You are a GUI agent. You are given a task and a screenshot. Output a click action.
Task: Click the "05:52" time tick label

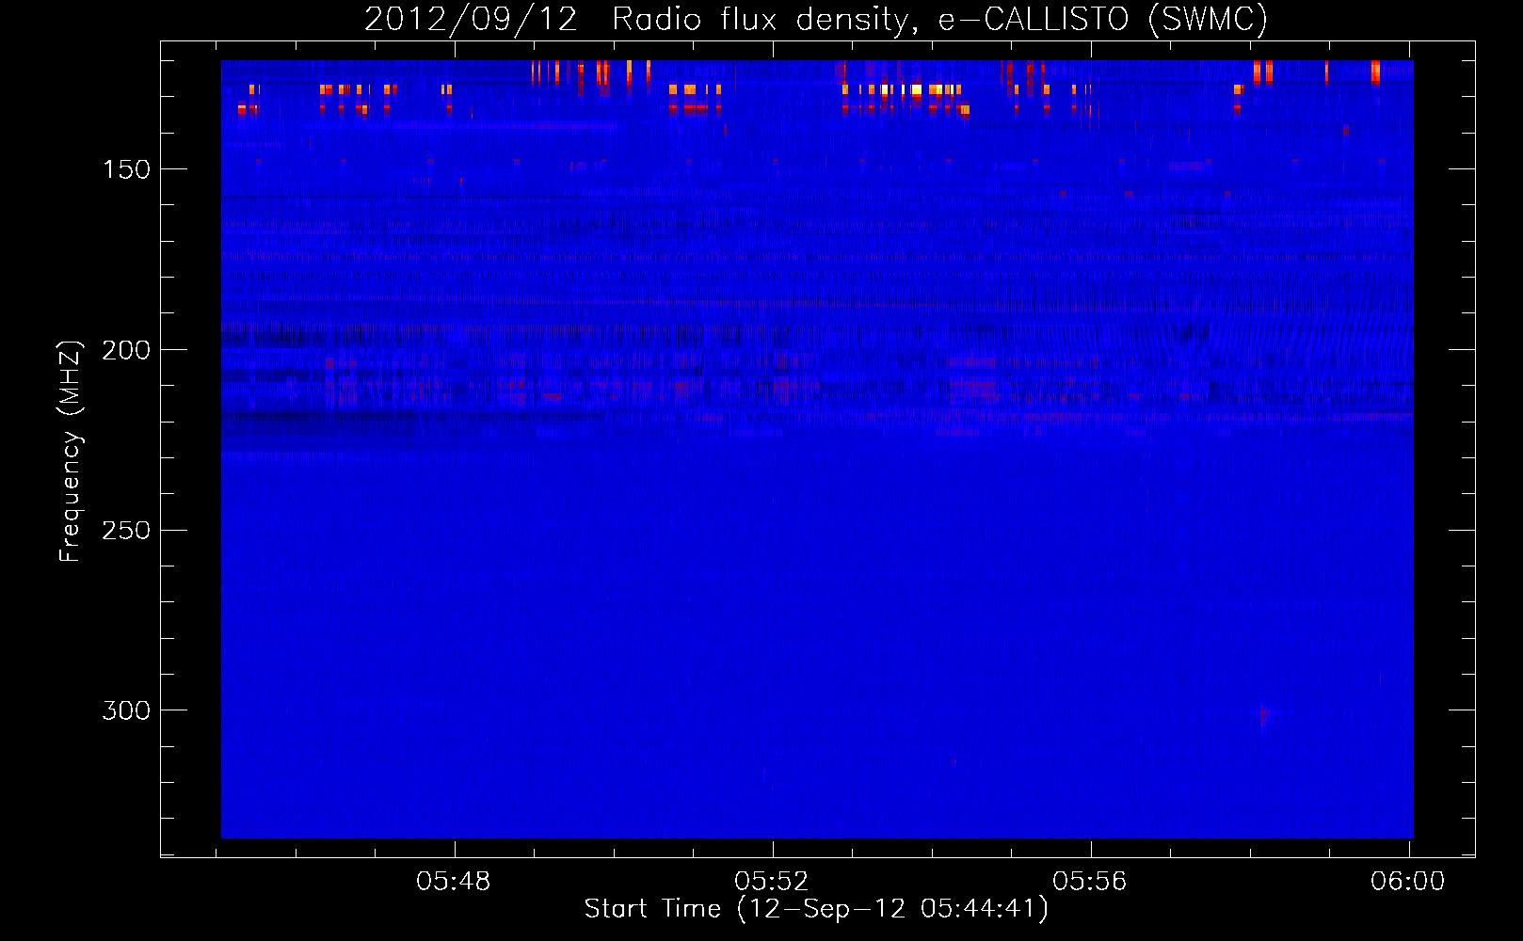pyautogui.click(x=772, y=881)
